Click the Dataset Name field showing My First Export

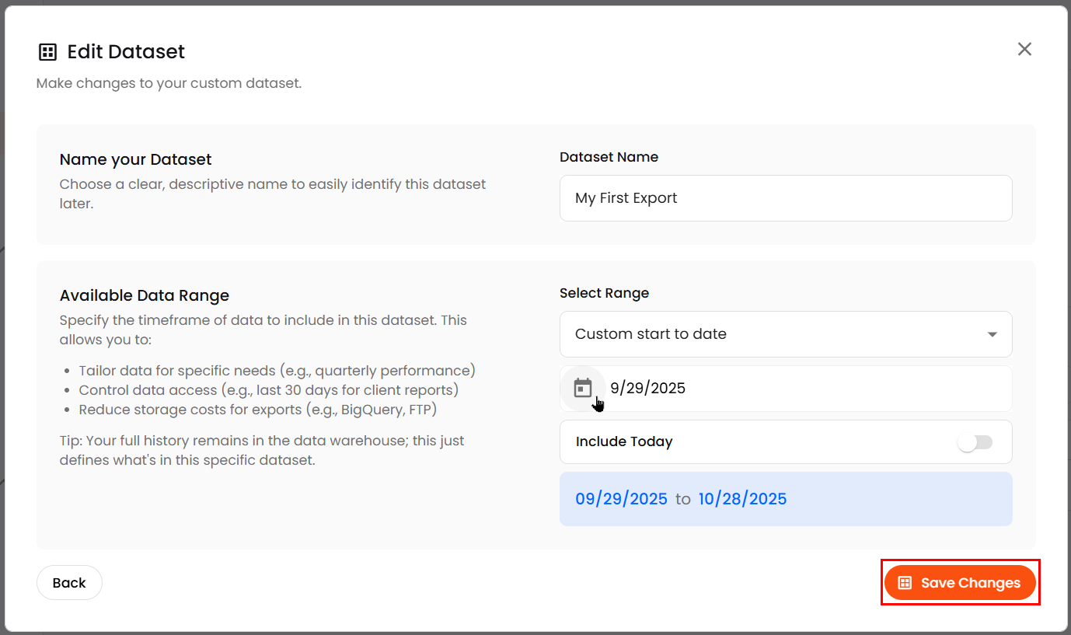786,198
